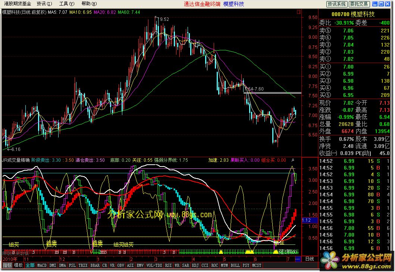Switch to CR indicator
This screenshot has height=272, width=395.
pyautogui.click(x=104, y=265)
